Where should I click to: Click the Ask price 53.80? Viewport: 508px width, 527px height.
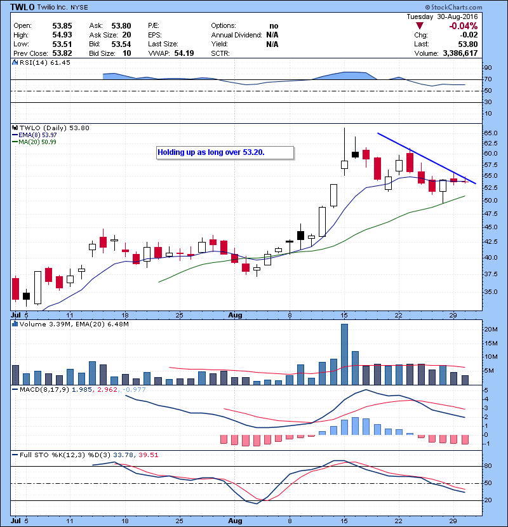click(x=121, y=26)
